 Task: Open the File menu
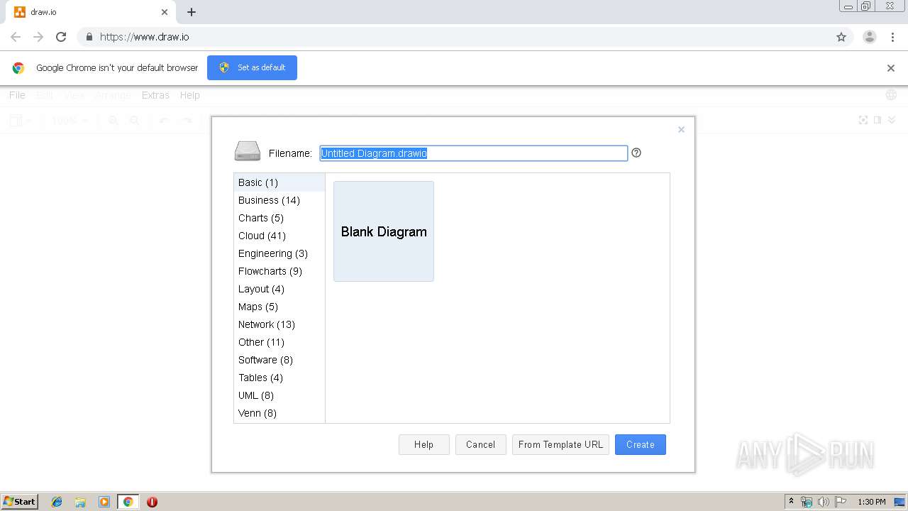[x=17, y=95]
